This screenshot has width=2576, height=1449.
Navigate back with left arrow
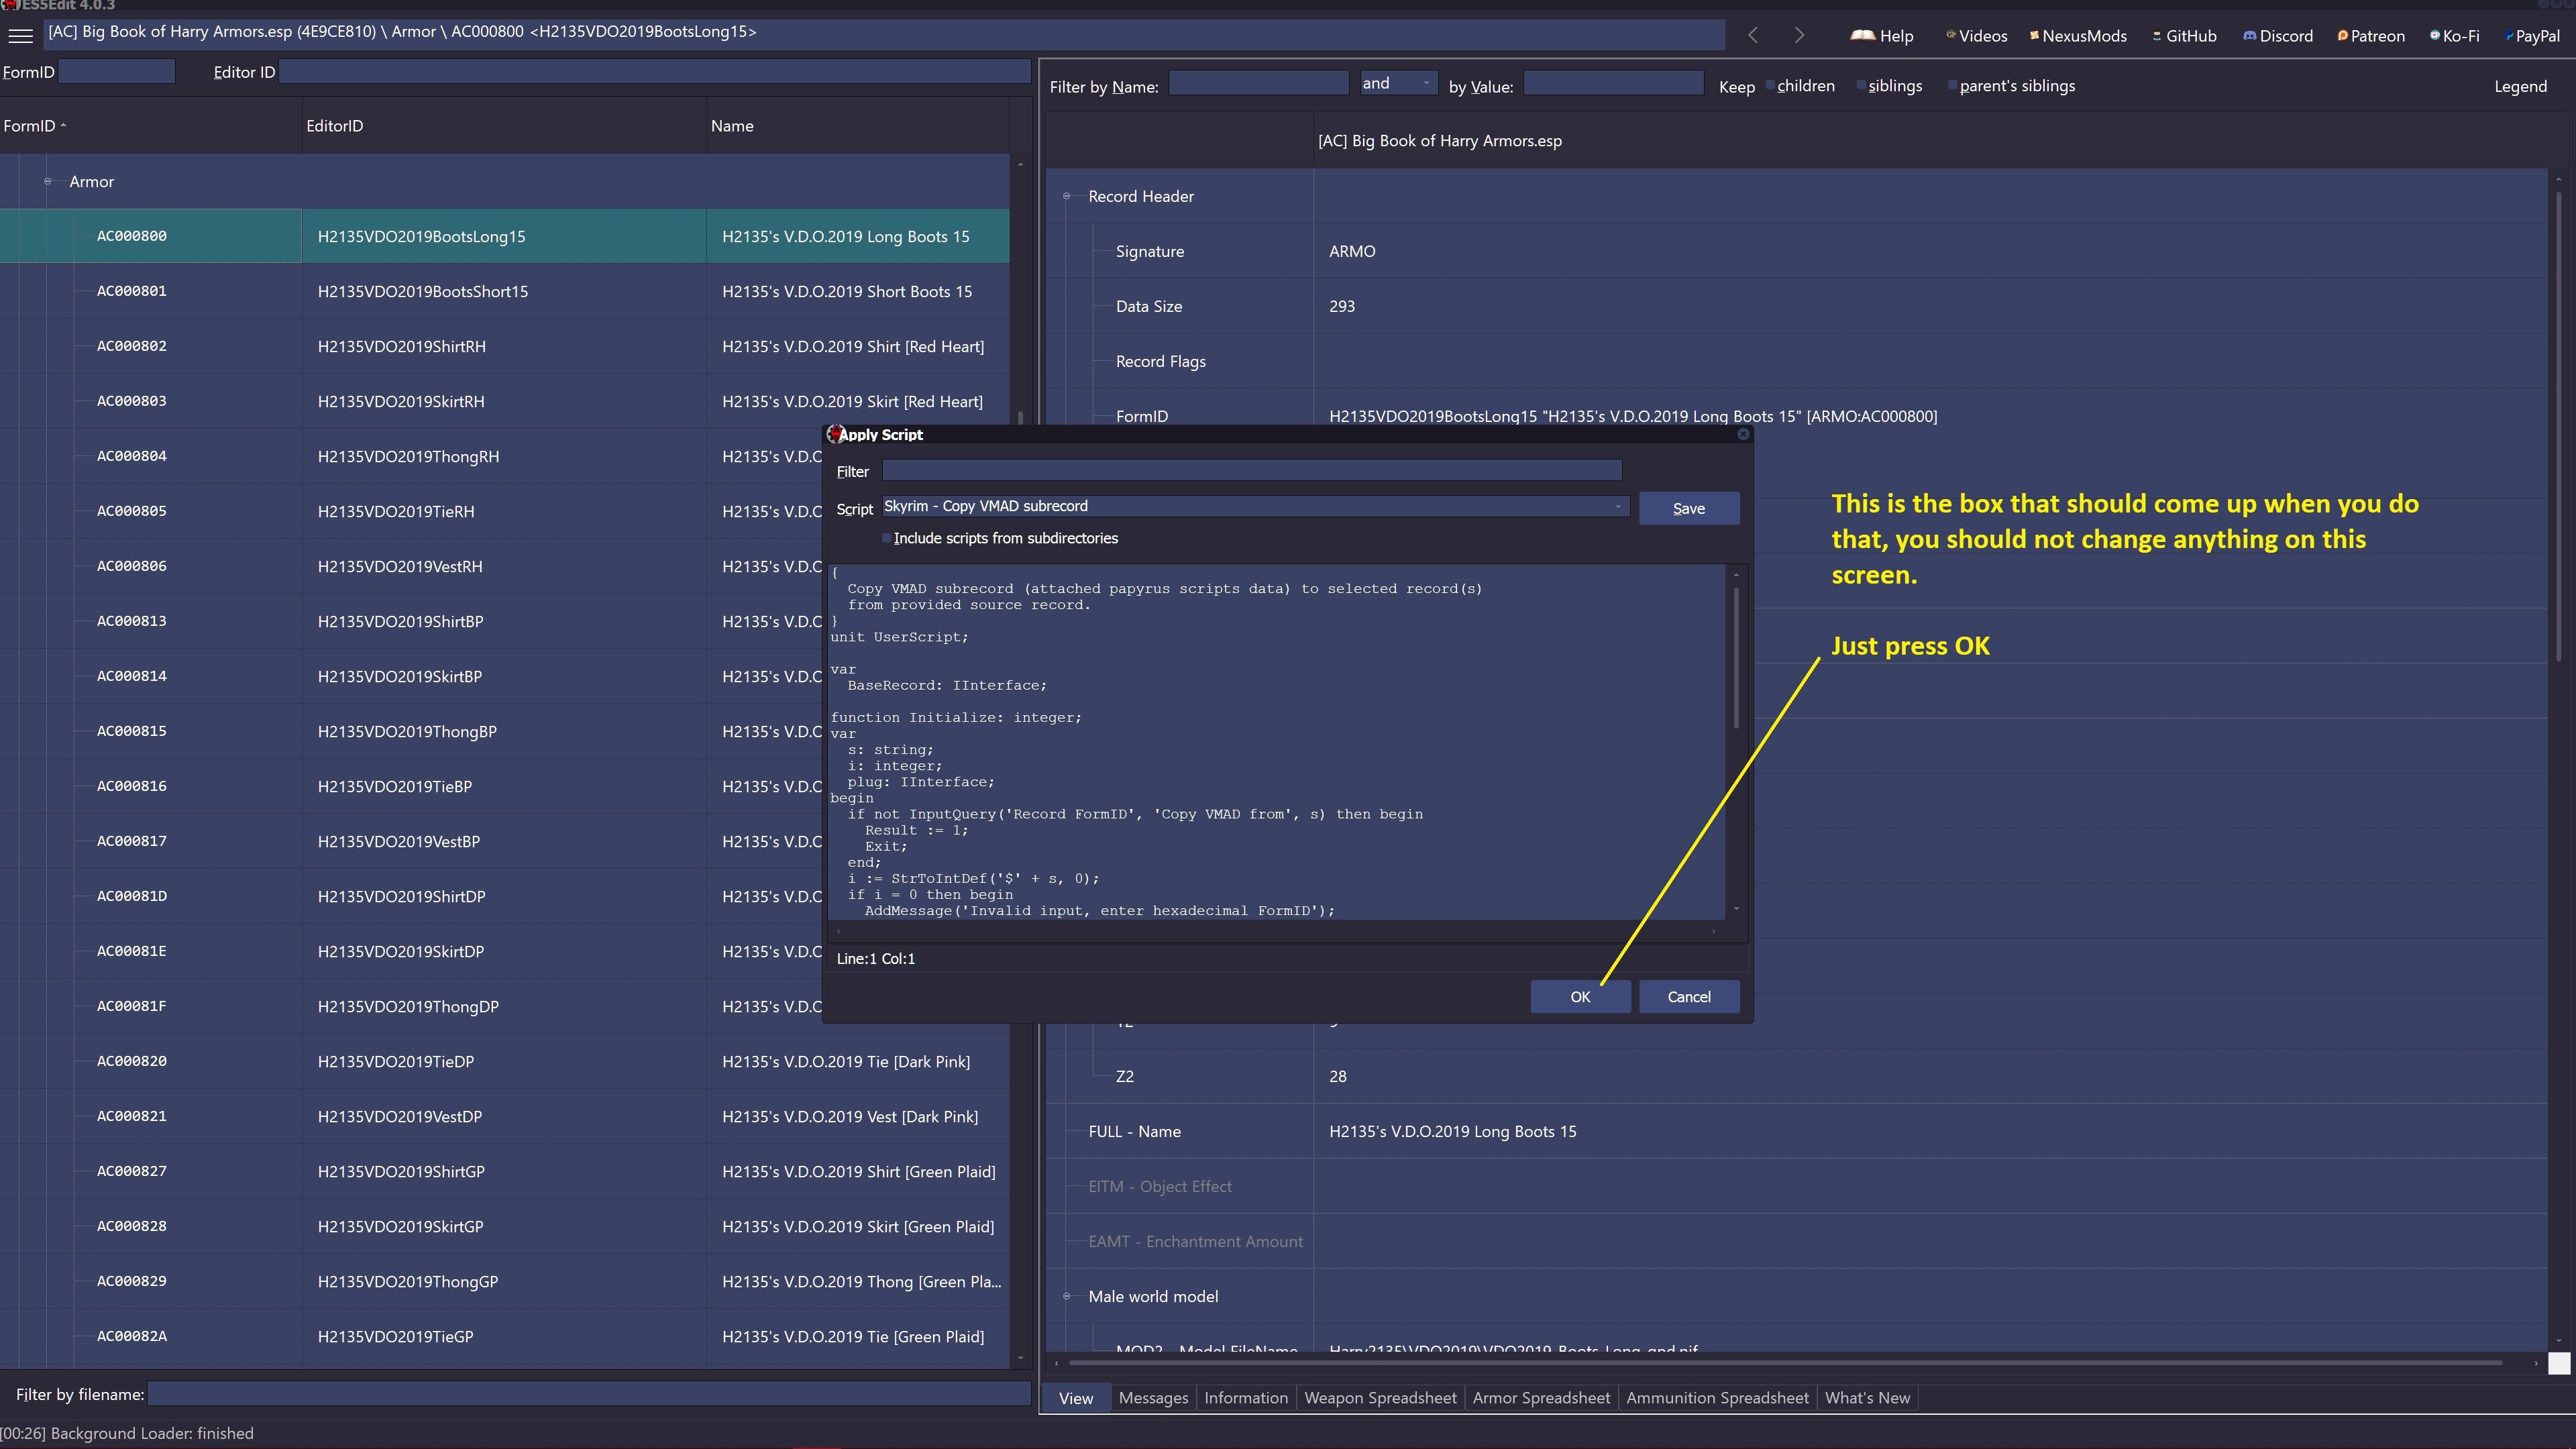point(1753,36)
